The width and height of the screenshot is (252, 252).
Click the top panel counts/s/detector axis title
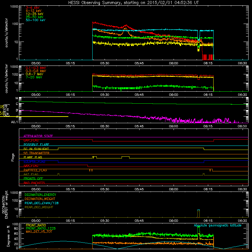pyautogui.click(x=6, y=33)
